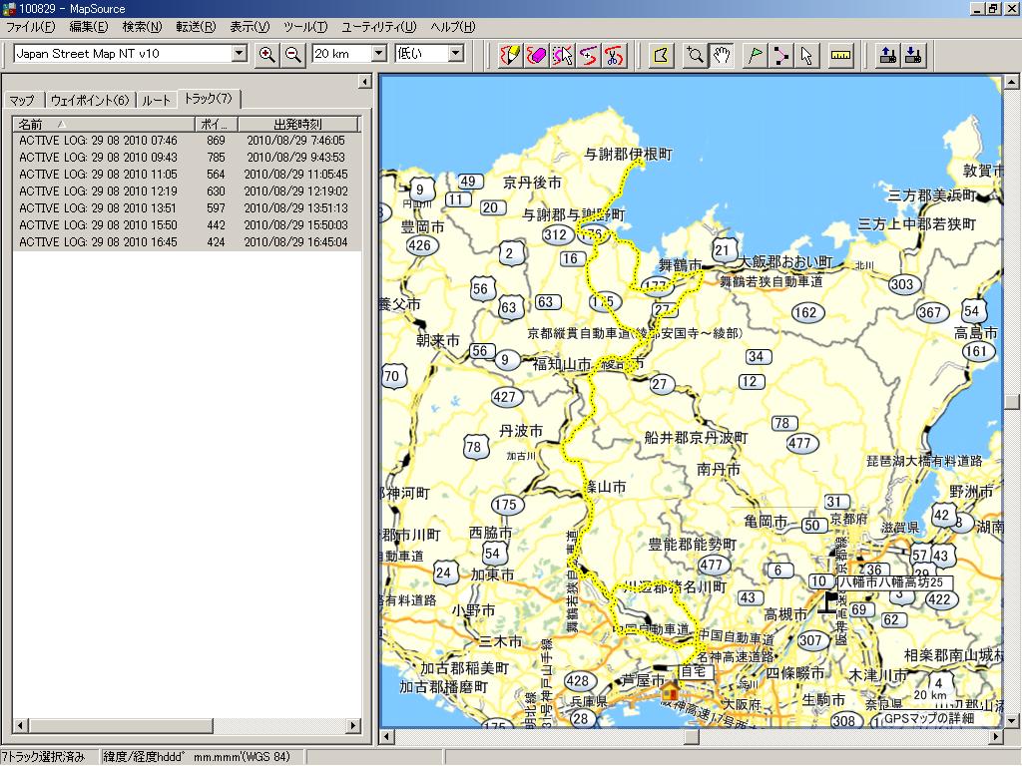Select the hand pan tool
The height and width of the screenshot is (766, 1022).
721,55
